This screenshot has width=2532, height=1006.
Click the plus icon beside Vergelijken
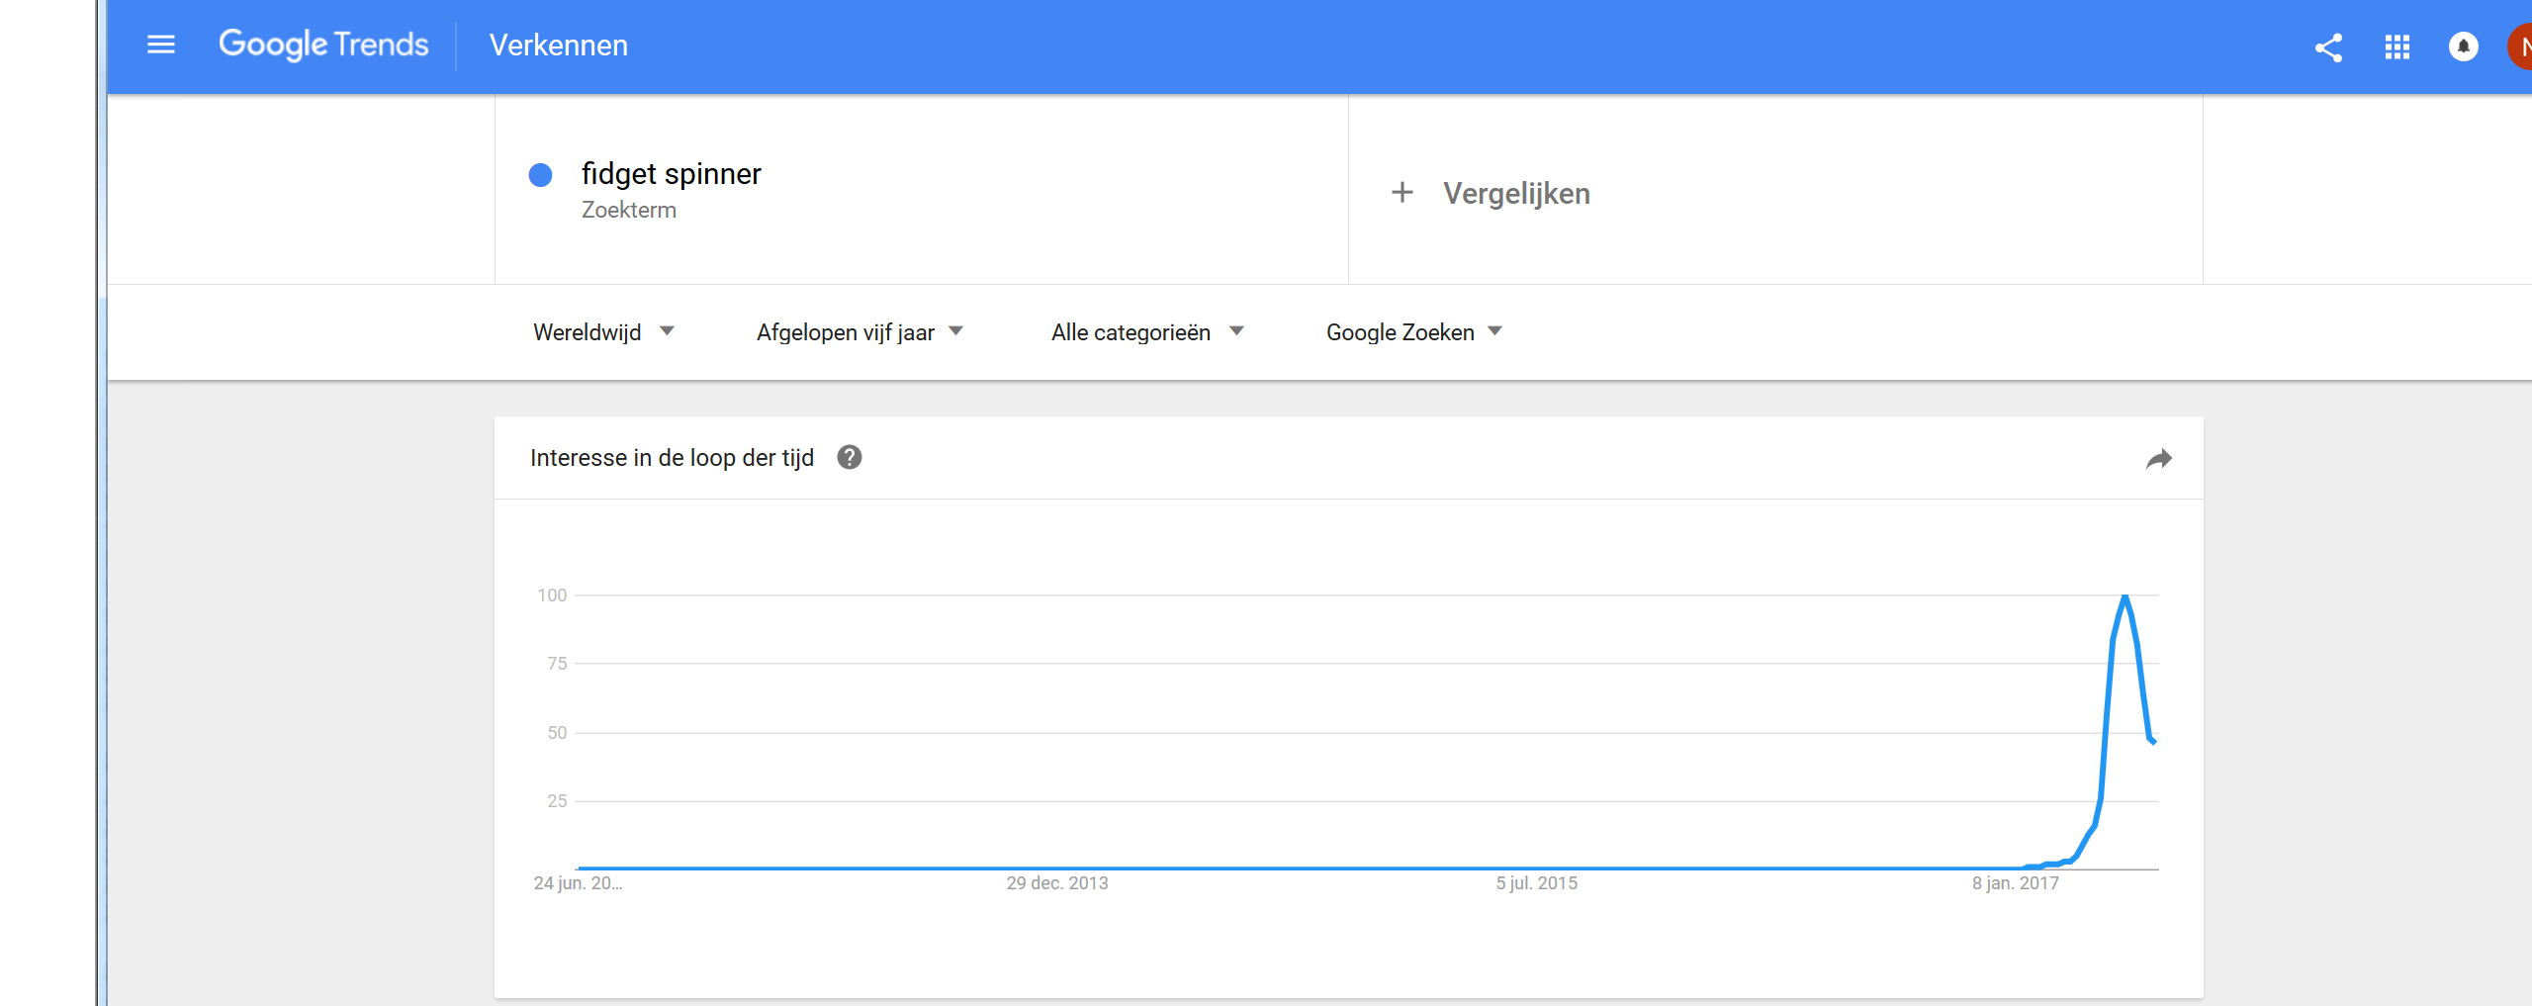click(x=1402, y=192)
